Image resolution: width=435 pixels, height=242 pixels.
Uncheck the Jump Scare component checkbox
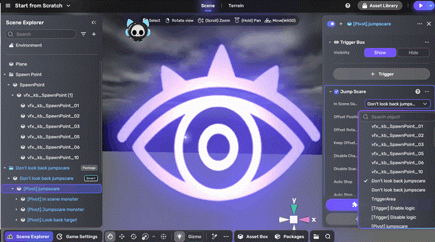[x=336, y=91]
